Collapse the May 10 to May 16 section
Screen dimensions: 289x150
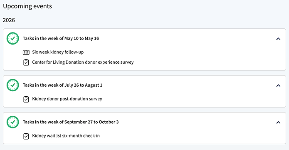(x=278, y=39)
